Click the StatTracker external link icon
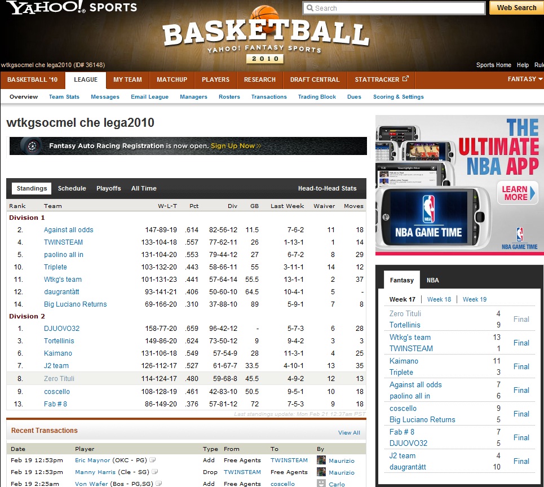The width and height of the screenshot is (544, 487). pos(405,79)
